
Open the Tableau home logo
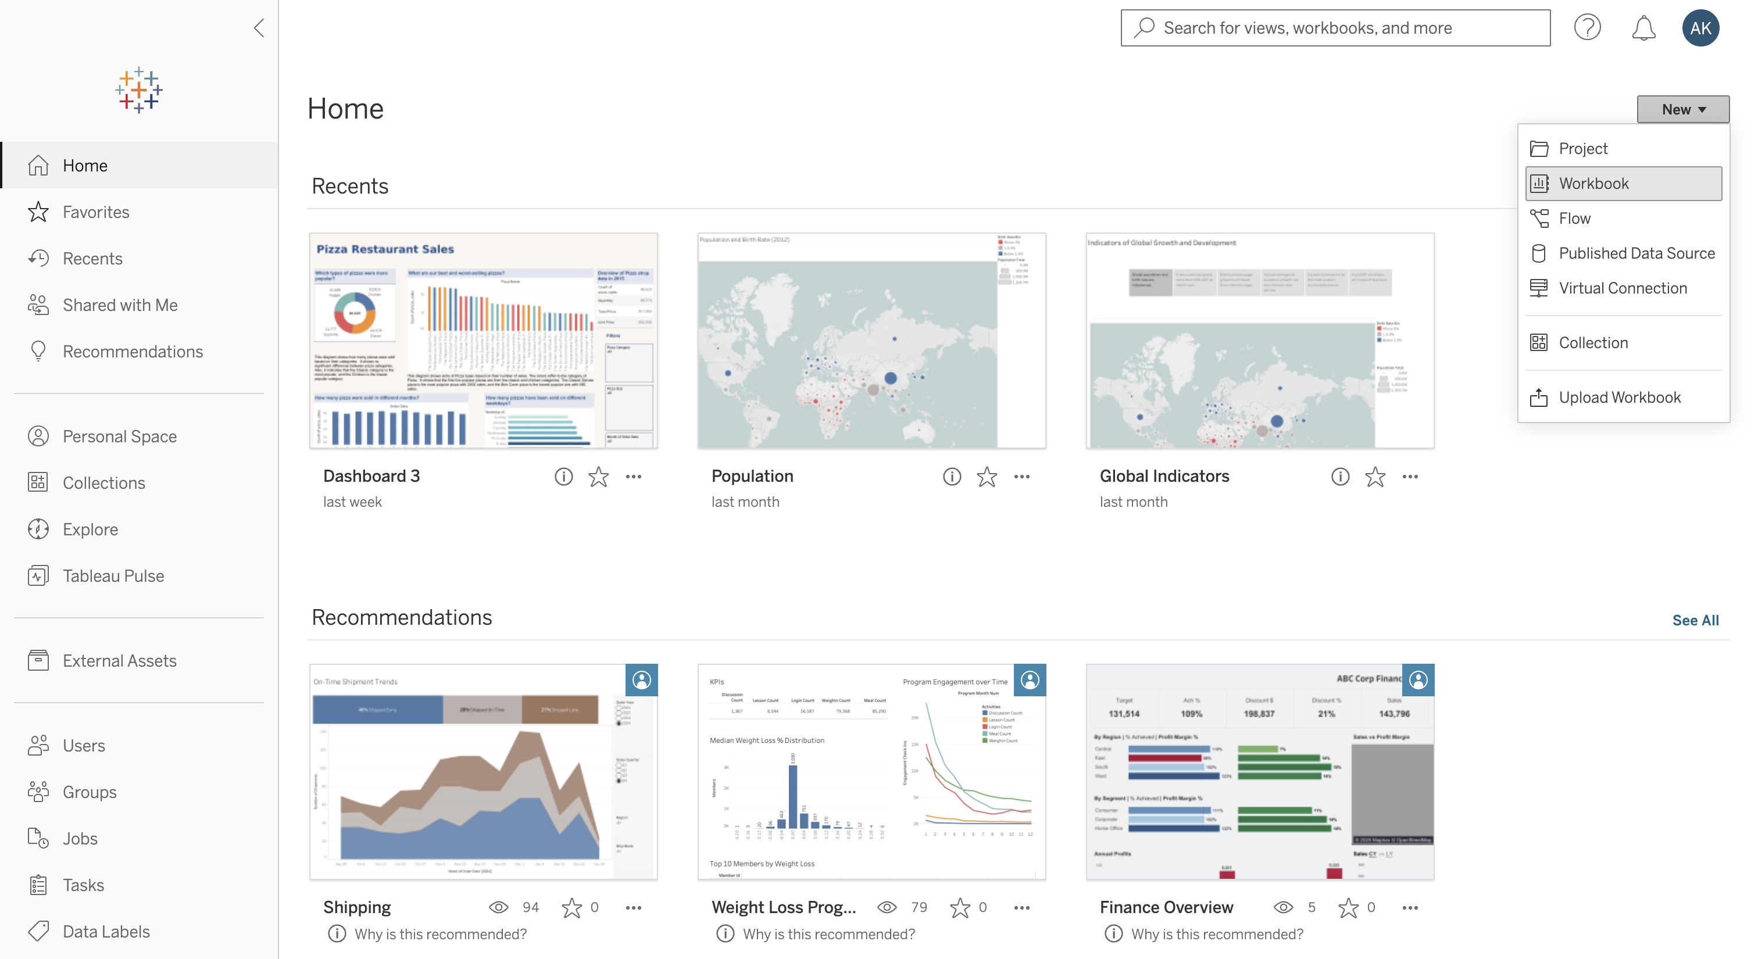click(138, 90)
